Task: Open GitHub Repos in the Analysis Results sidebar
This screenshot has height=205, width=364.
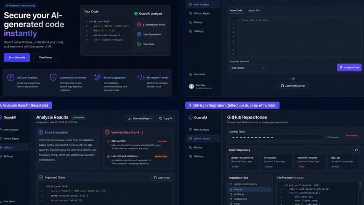Action: click(15, 139)
